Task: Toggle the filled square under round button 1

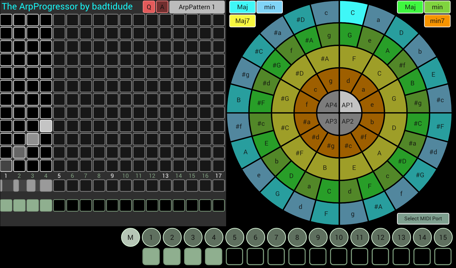Action: 151,256
